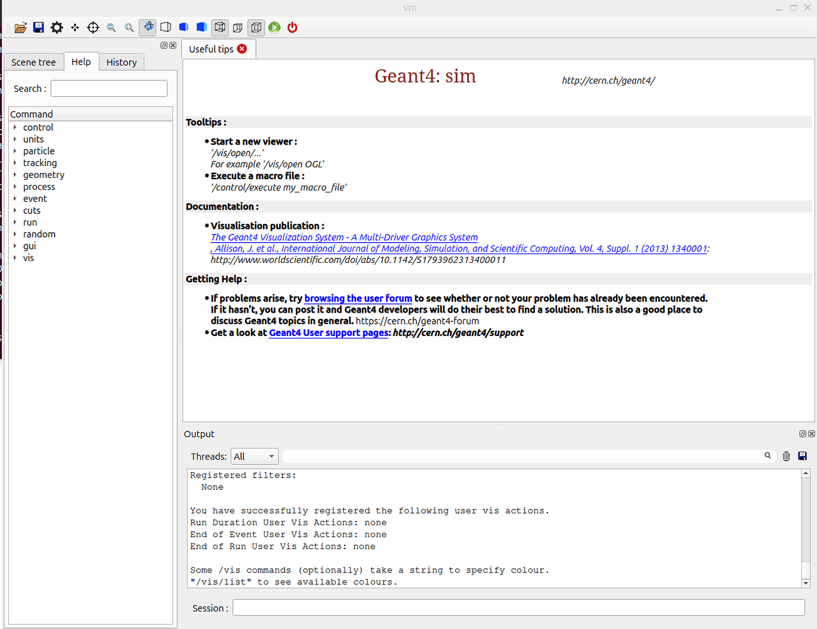Switch to the Scene tree tab
Screen dimensions: 817x629
tap(33, 62)
